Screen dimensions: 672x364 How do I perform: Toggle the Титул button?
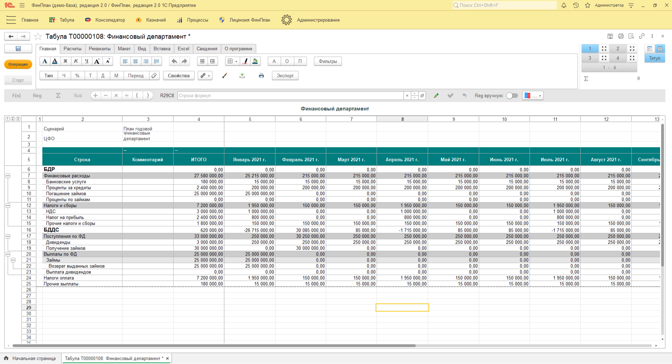pos(654,58)
